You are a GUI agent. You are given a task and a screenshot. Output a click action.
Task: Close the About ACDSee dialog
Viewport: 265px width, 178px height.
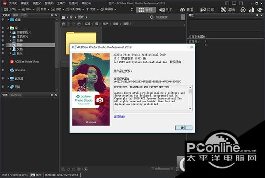tap(192, 47)
